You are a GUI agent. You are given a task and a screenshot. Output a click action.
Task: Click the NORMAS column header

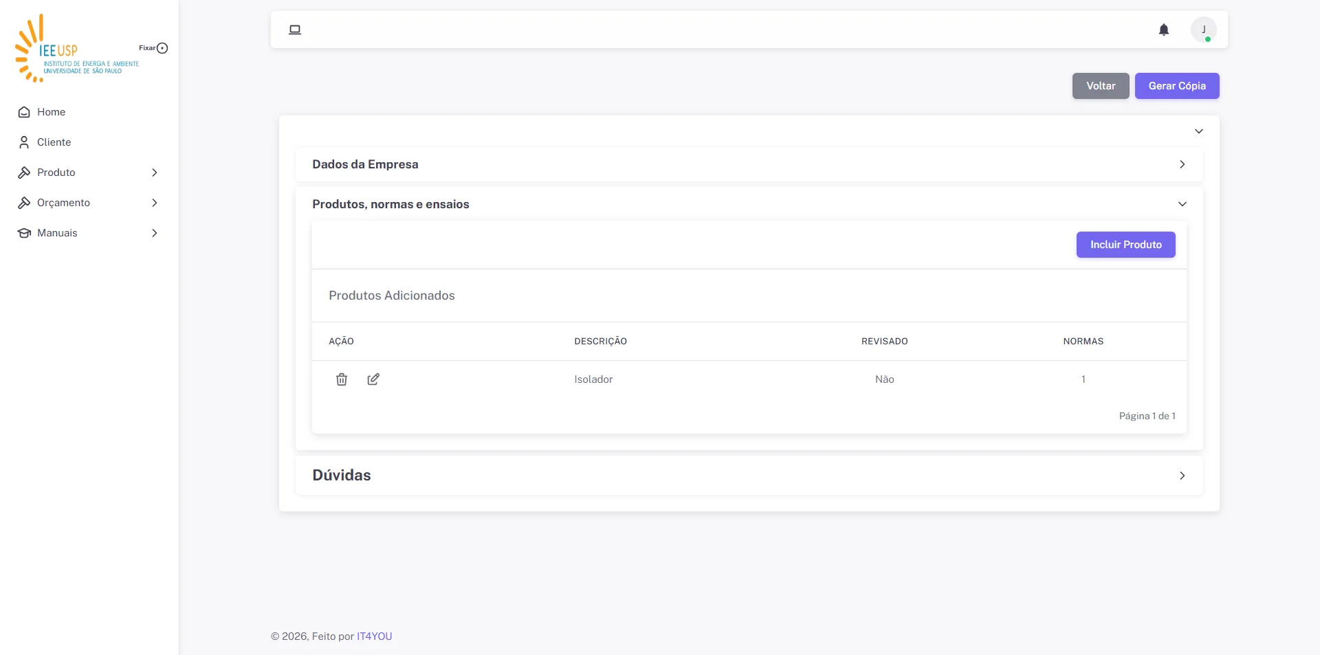[x=1083, y=342]
